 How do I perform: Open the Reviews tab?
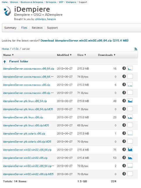37,28
